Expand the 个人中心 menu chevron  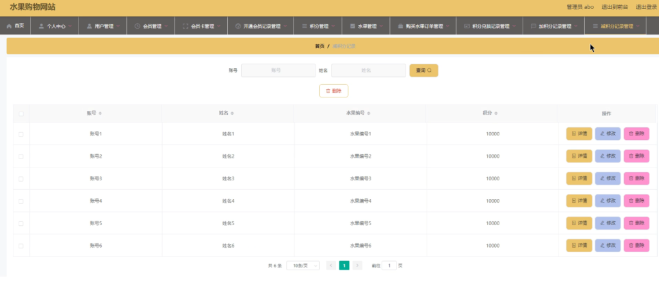tap(70, 26)
